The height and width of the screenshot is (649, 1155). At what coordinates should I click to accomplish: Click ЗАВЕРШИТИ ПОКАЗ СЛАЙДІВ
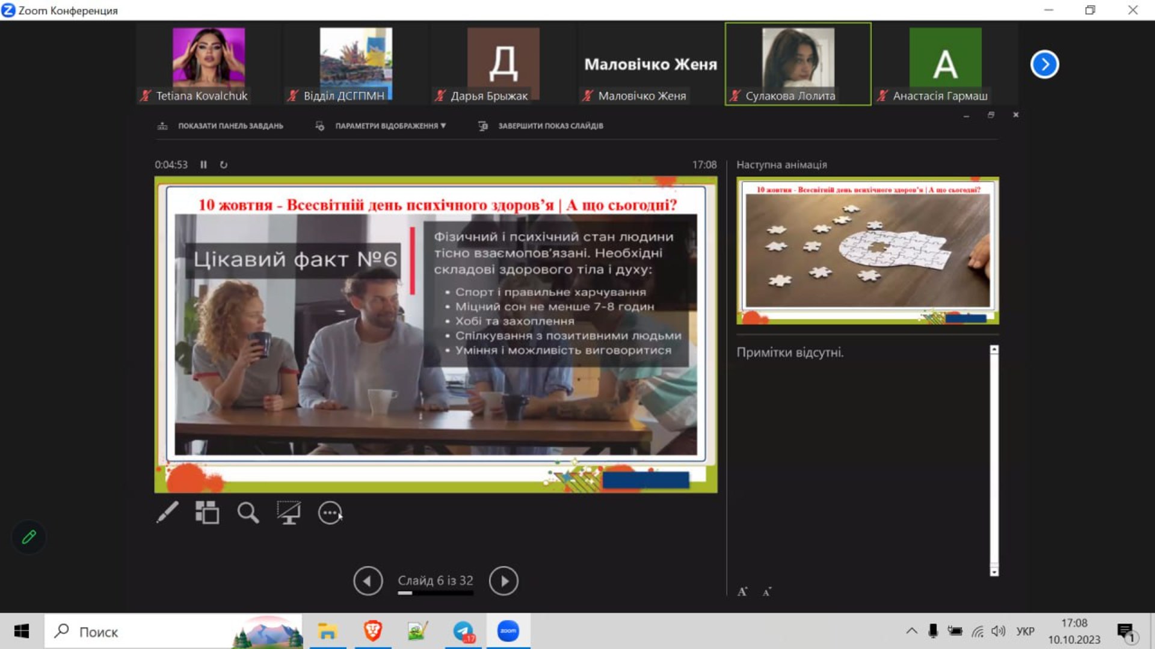550,126
